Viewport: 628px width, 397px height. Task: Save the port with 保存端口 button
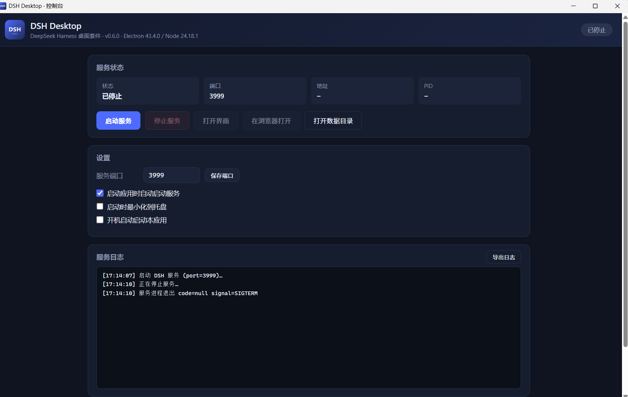tap(222, 176)
